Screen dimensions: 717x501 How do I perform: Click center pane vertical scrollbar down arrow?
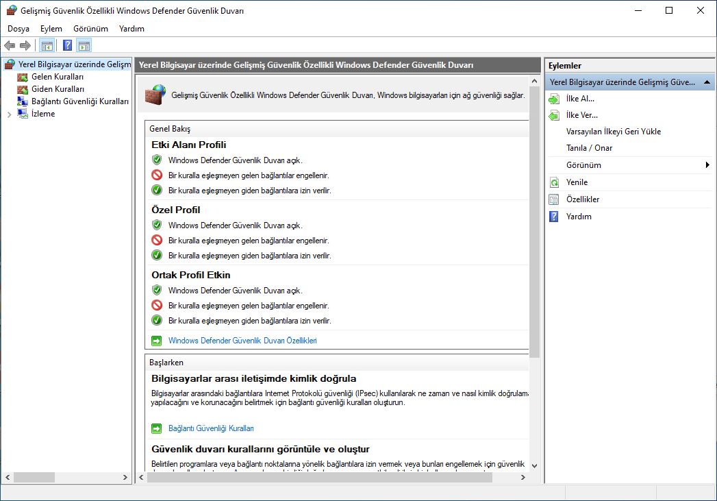click(x=534, y=466)
